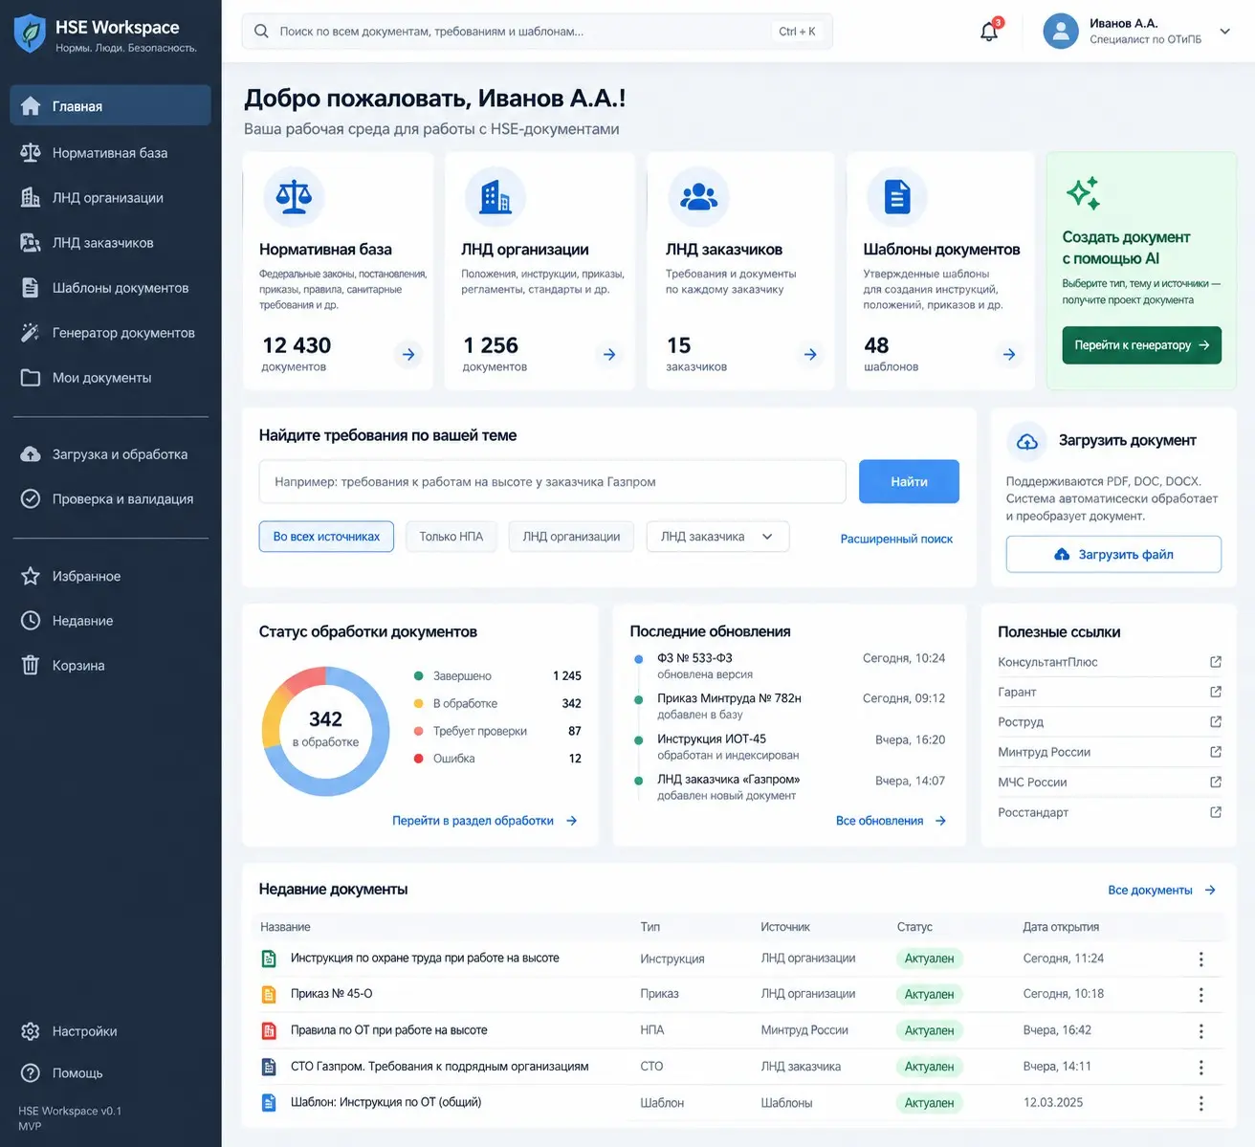Open the Гарант external link icon
The width and height of the screenshot is (1255, 1147).
[1216, 692]
